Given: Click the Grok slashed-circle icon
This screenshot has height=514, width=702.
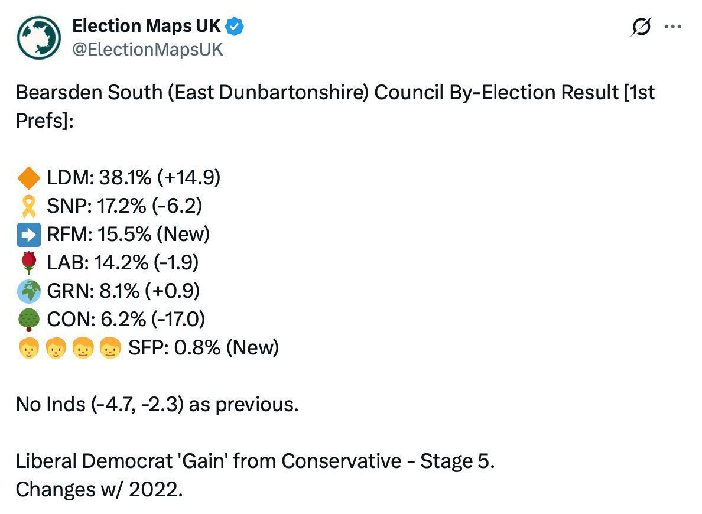Looking at the screenshot, I should [x=641, y=27].
